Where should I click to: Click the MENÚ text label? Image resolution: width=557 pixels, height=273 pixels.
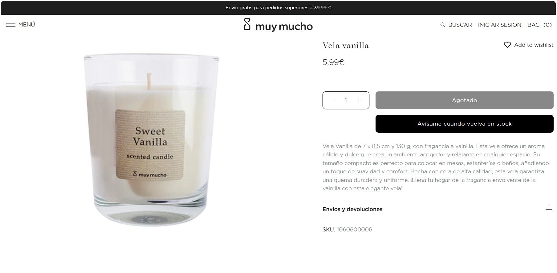(x=26, y=25)
